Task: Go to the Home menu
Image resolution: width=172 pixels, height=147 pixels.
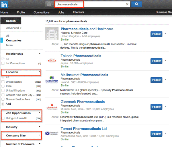Action: (4, 12)
